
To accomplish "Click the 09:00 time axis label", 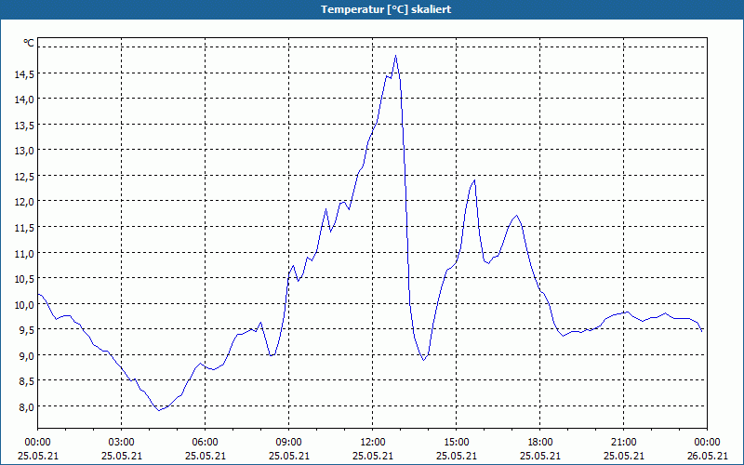I will 289,443.
